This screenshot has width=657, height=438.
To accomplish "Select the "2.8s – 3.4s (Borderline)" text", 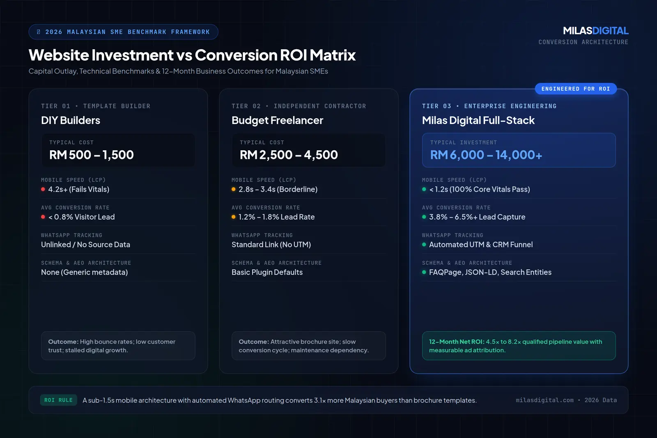I will tap(278, 189).
